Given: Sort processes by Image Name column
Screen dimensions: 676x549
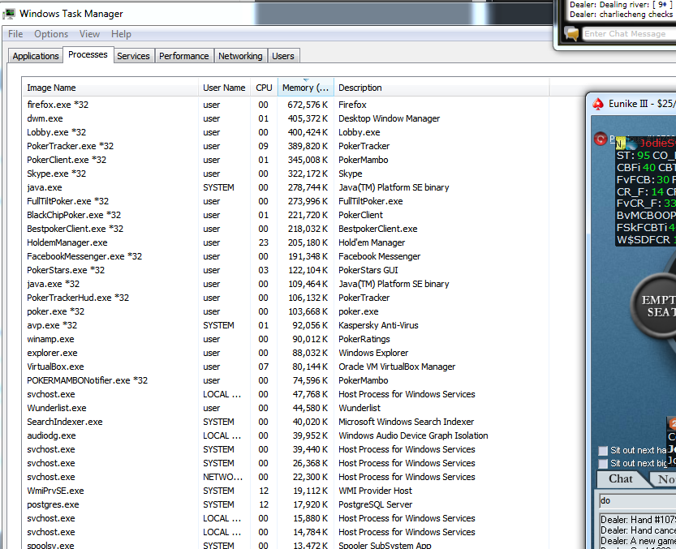Looking at the screenshot, I should 110,88.
